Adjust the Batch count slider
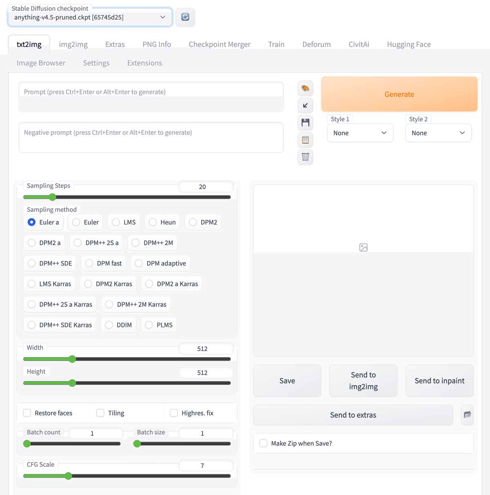 72,444
